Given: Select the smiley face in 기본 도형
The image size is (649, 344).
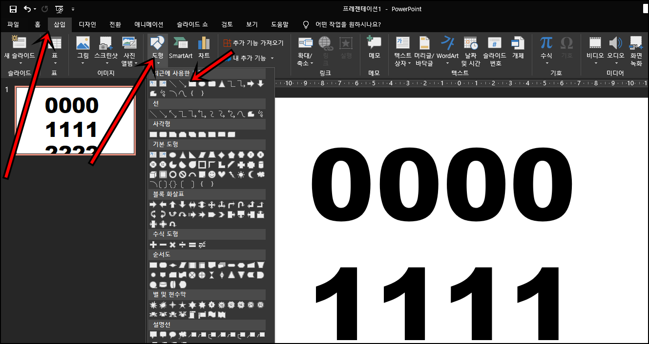Looking at the screenshot, I should (212, 174).
